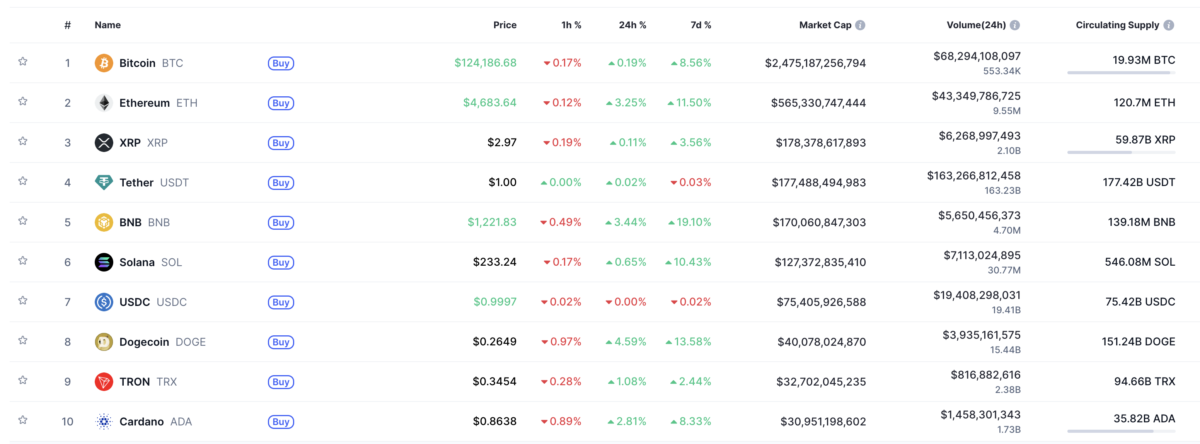
Task: Toggle the watchlist star for Cardano
Action: pyautogui.click(x=23, y=420)
